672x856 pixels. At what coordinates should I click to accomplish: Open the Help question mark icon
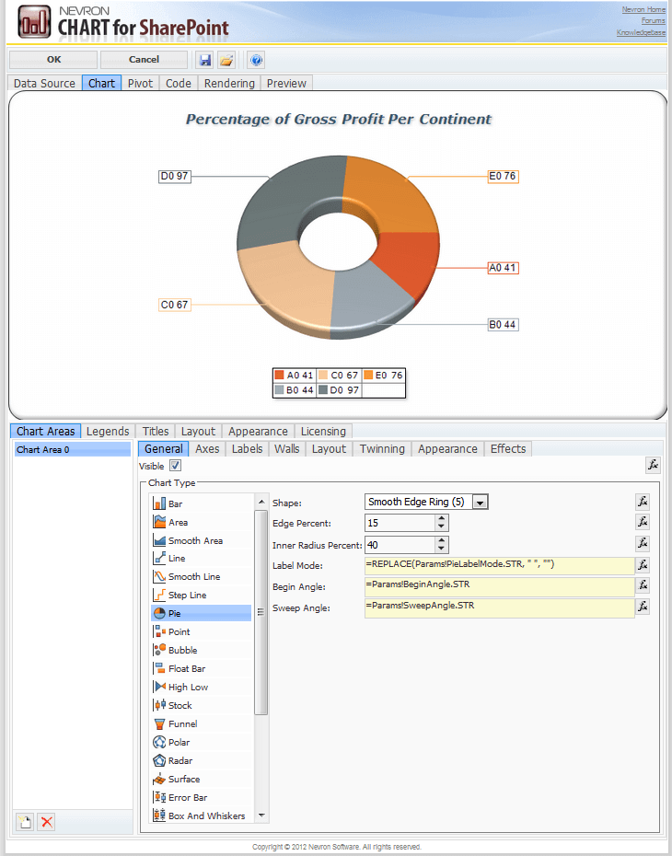click(x=256, y=60)
